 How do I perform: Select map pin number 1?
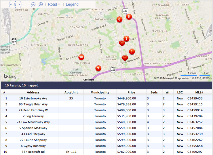132,51
